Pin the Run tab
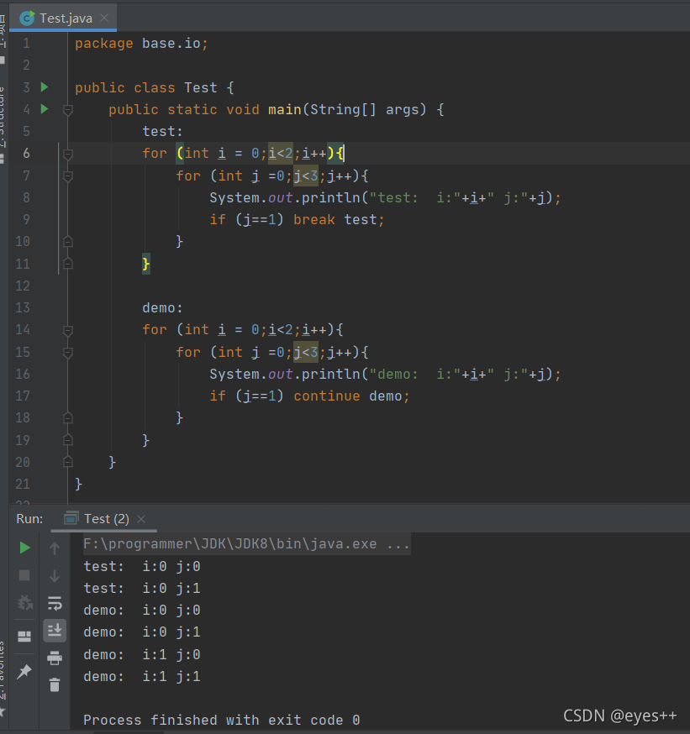Screen dimensions: 690x734 24,672
